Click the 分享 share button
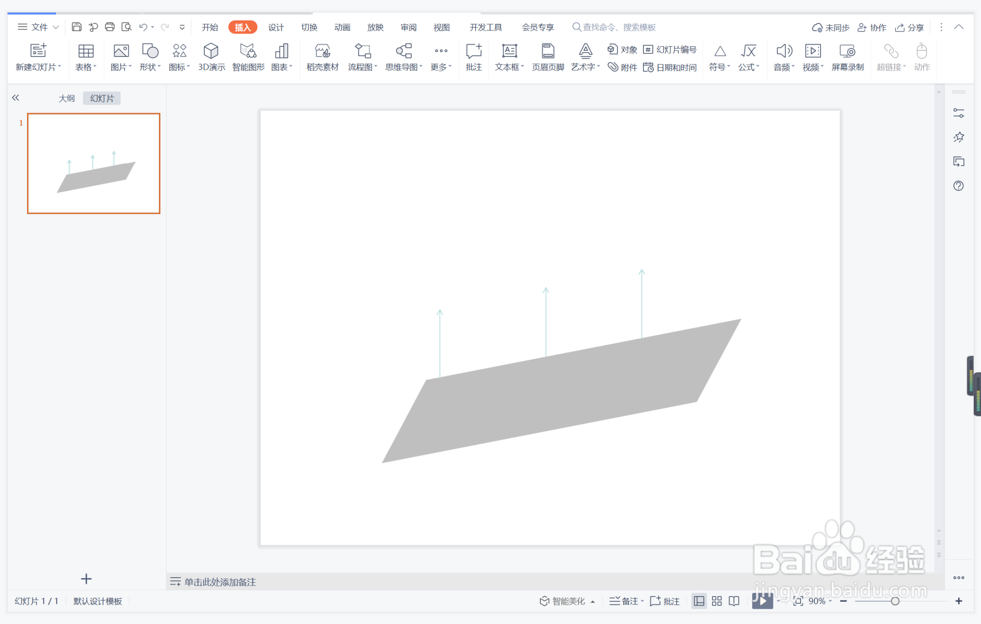 [910, 28]
